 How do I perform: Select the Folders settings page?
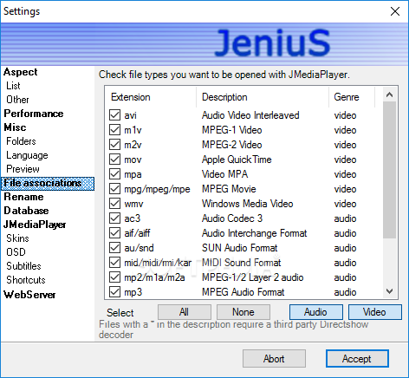point(21,141)
